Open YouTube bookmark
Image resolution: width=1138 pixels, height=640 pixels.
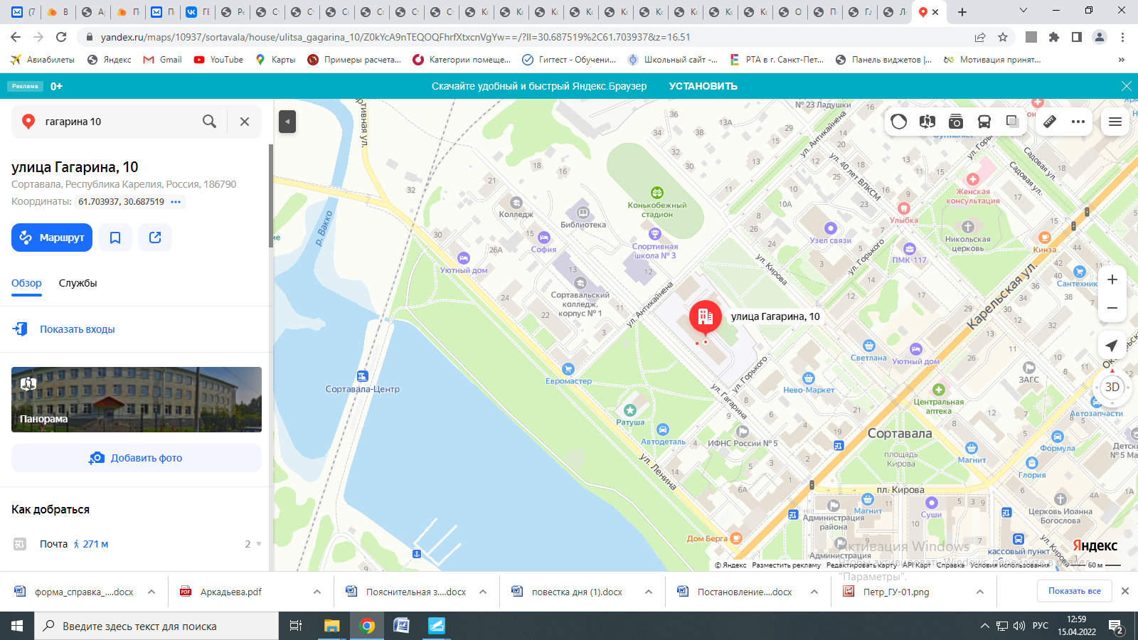[x=218, y=60]
